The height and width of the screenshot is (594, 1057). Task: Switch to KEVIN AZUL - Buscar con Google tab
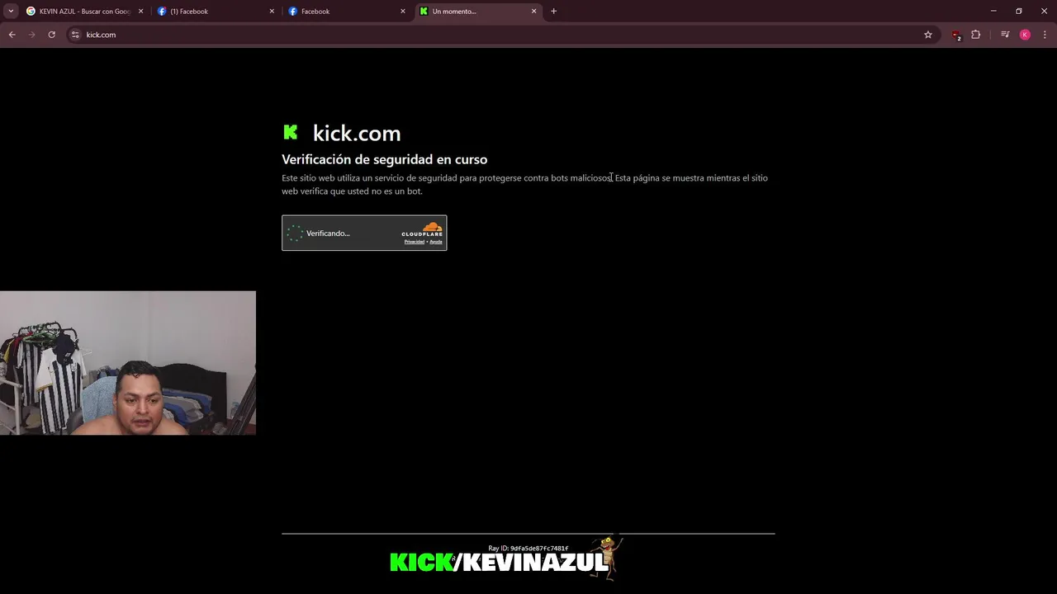click(x=85, y=12)
